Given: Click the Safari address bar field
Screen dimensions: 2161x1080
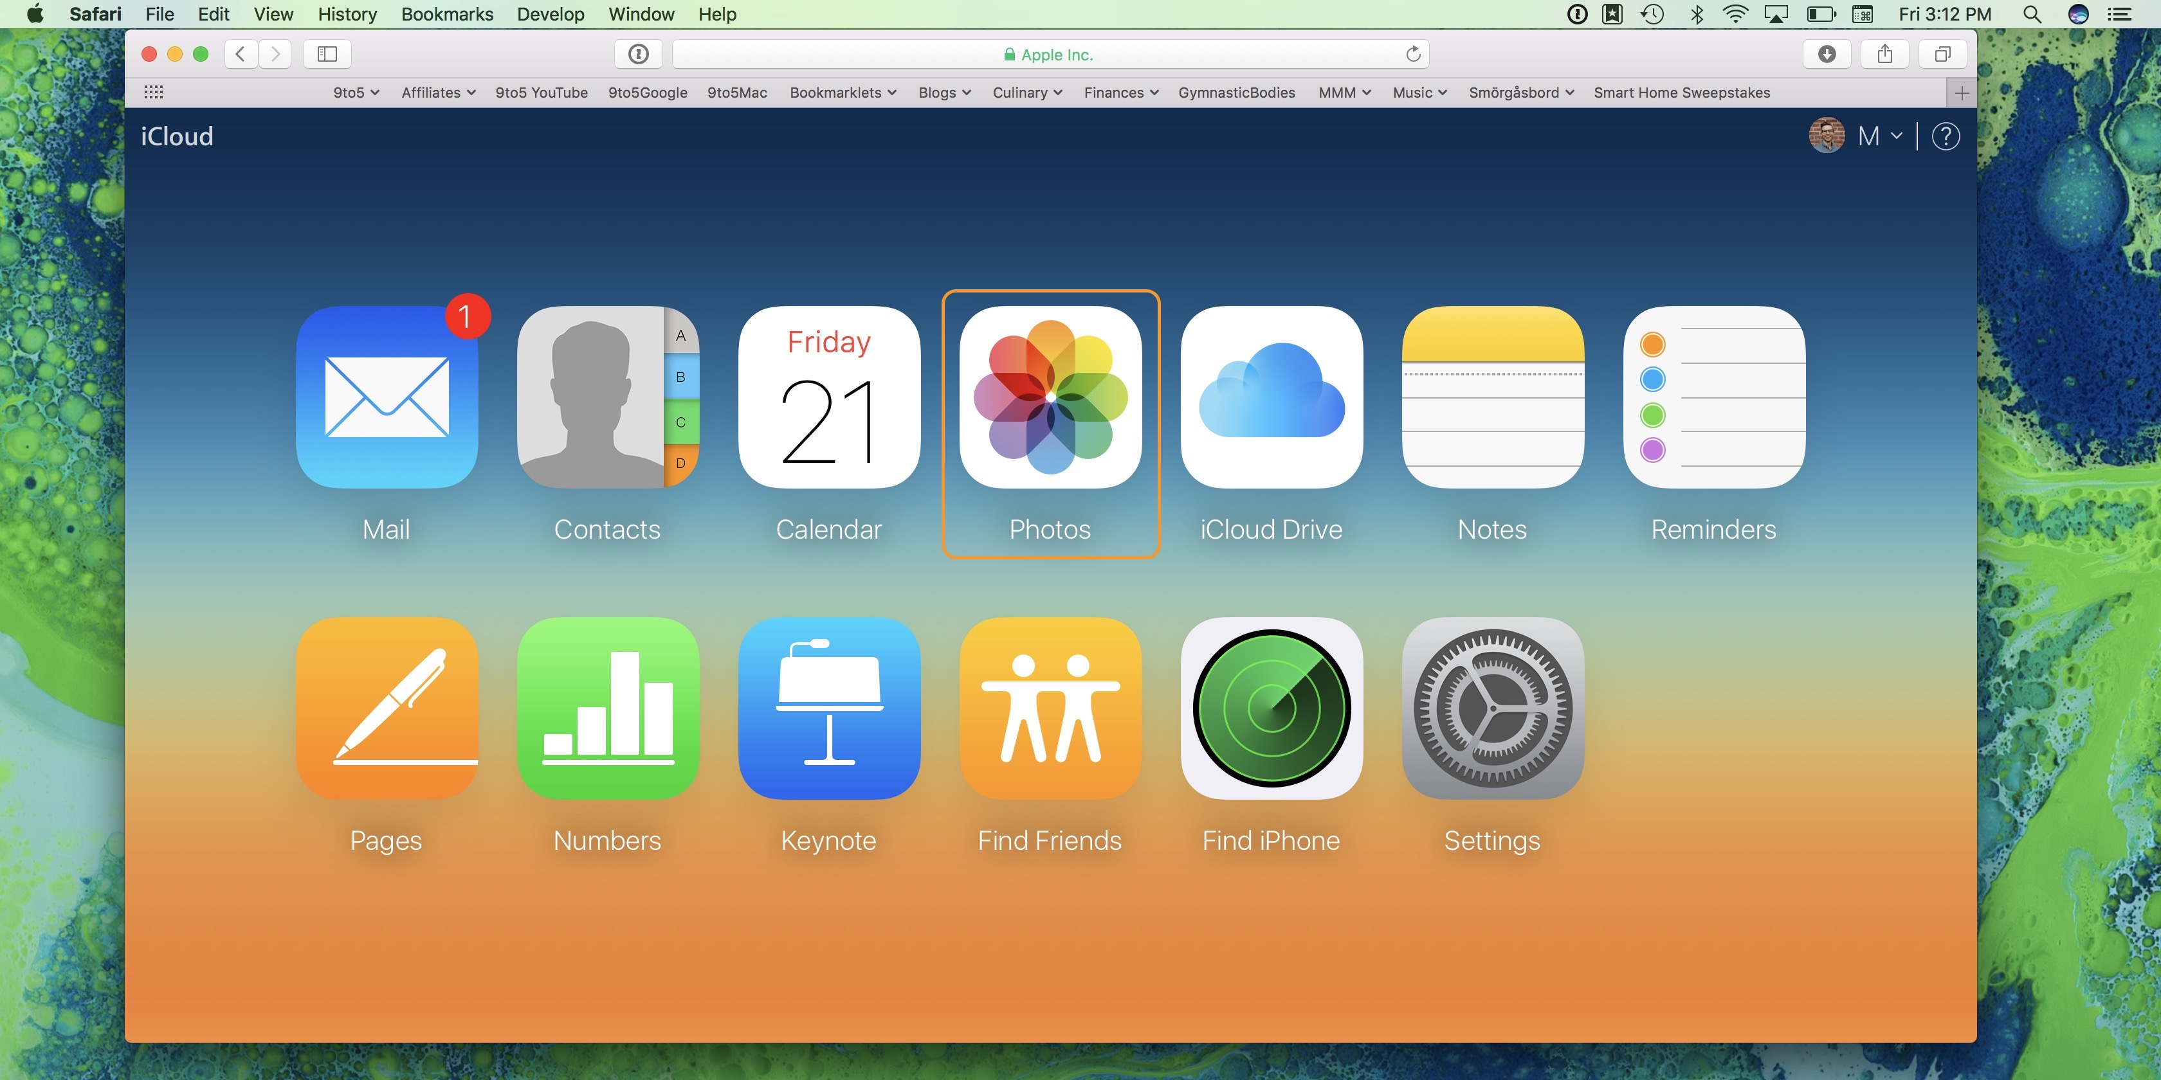Looking at the screenshot, I should [x=1050, y=54].
